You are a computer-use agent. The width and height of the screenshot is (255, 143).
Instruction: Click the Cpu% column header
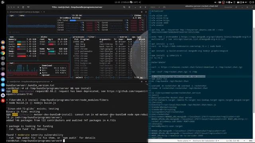point(142,39)
